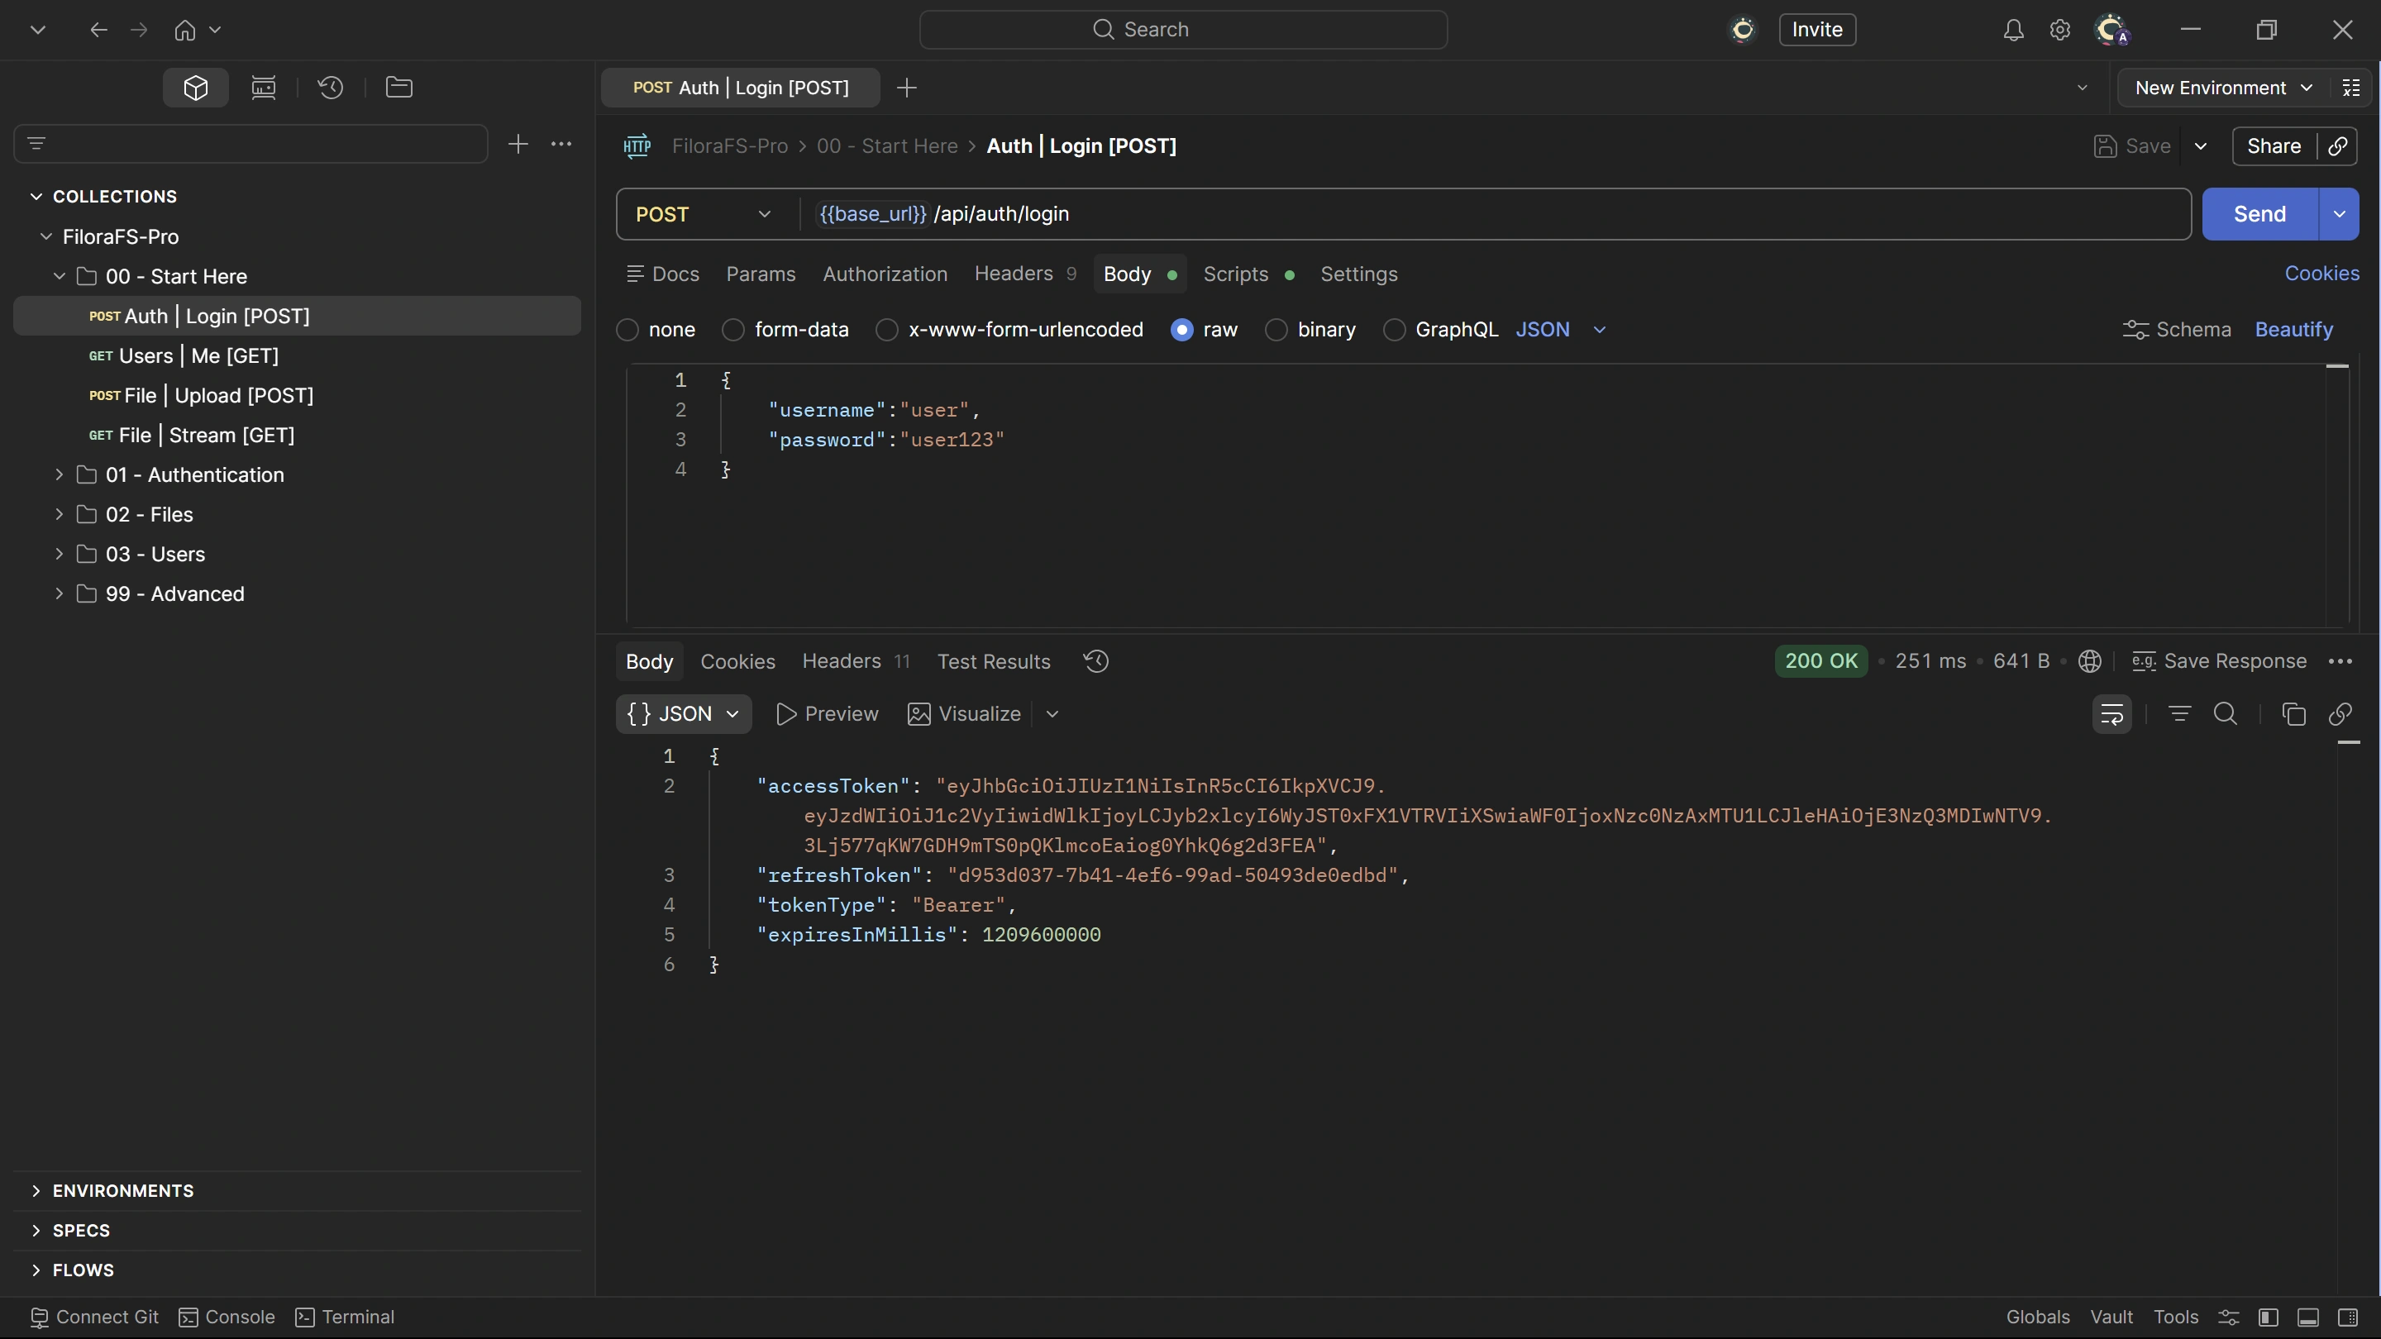Image resolution: width=2381 pixels, height=1339 pixels.
Task: Open the Files folder sidebar icon
Action: (x=399, y=88)
